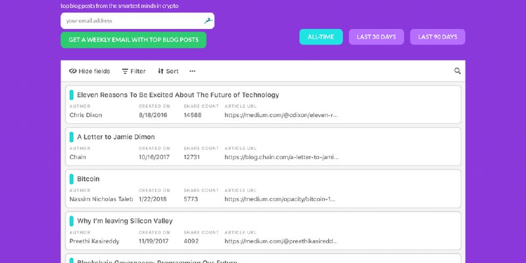Open the medium.com/@preethikasiredd article URL
The image size is (526, 263).
[281, 241]
